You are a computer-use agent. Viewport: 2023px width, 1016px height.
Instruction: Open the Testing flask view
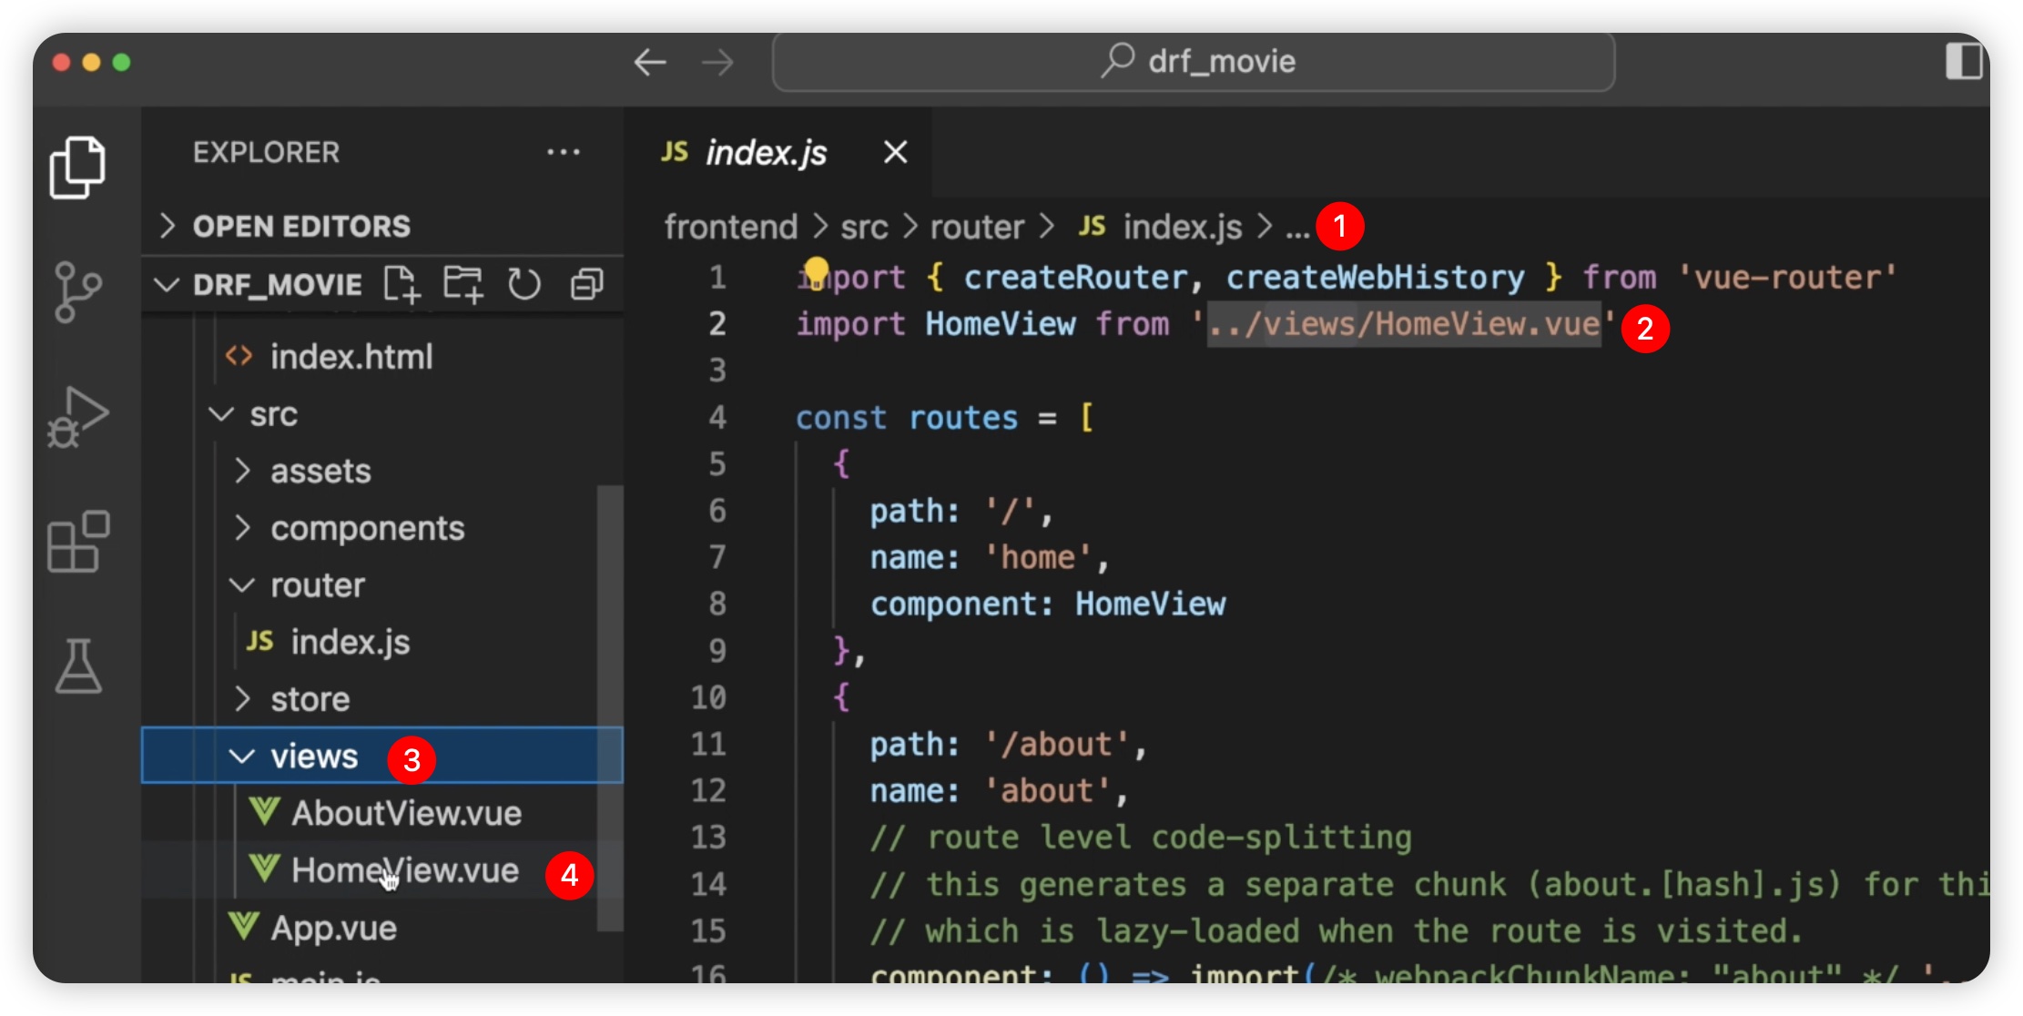tap(78, 665)
